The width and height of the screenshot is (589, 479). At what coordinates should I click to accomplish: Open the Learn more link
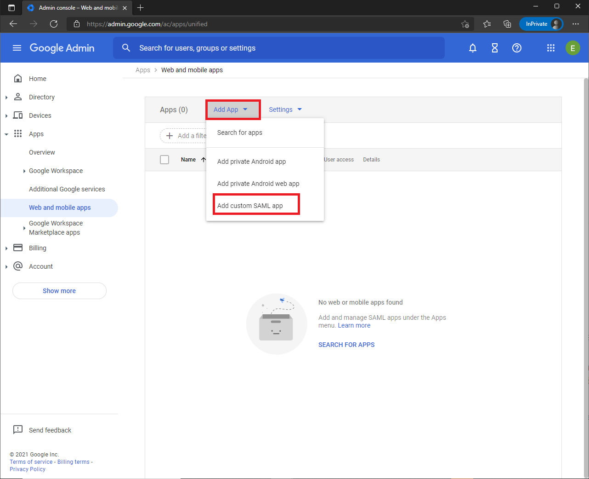pyautogui.click(x=354, y=325)
